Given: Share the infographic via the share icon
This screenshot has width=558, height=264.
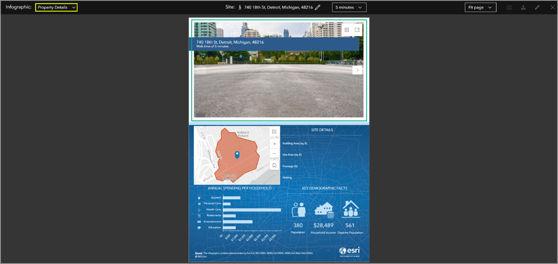Looking at the screenshot, I should tap(509, 7).
